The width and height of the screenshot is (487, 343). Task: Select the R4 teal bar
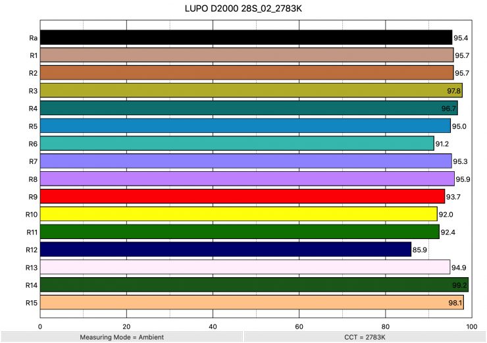[249, 108]
